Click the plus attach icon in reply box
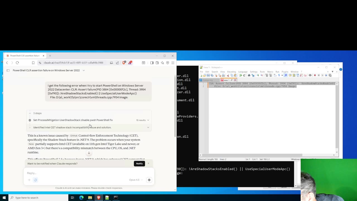Viewport: 357px width, 201px height. pyautogui.click(x=29, y=180)
